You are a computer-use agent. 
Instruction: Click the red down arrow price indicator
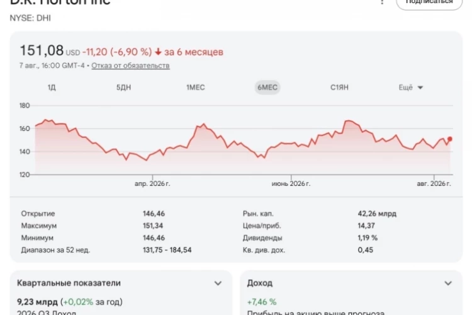tap(158, 52)
